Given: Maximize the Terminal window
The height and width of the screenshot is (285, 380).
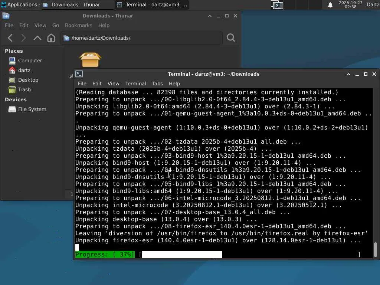Looking at the screenshot, I should (x=366, y=74).
